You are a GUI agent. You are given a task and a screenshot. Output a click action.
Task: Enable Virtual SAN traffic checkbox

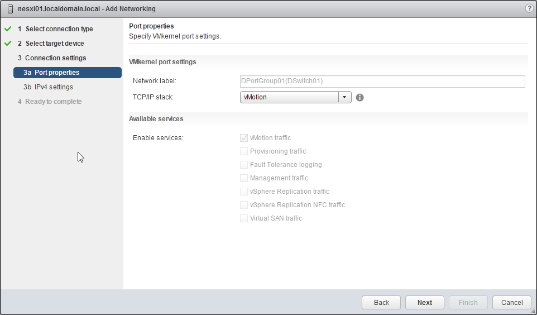coord(244,218)
